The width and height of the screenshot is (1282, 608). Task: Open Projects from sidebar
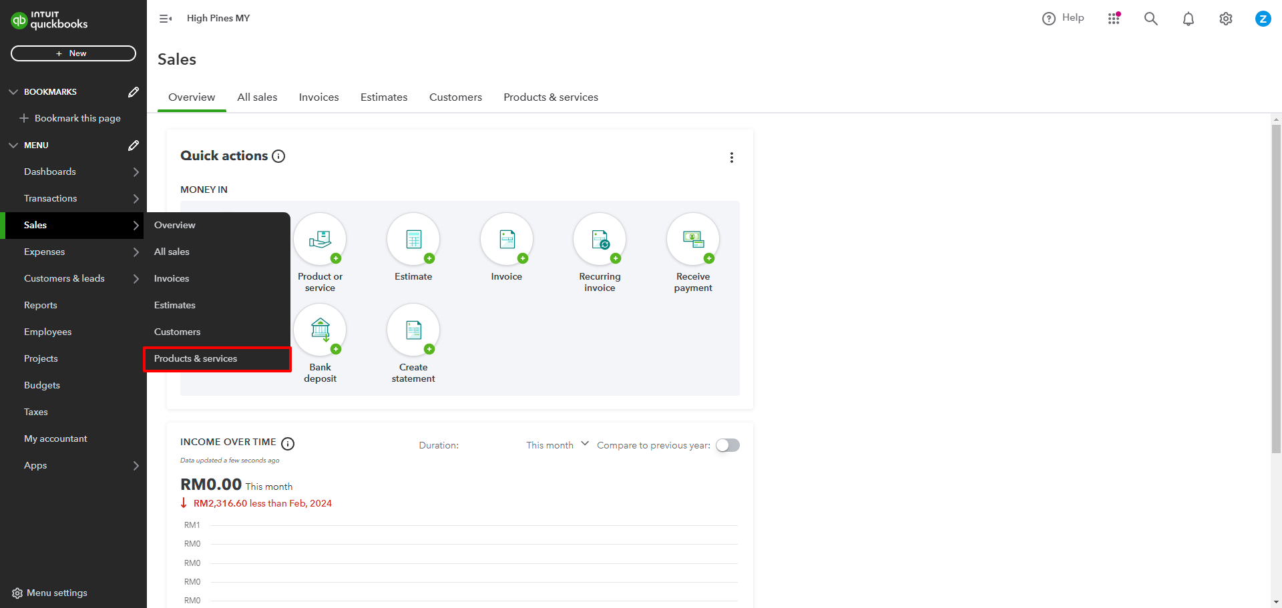pyautogui.click(x=73, y=358)
